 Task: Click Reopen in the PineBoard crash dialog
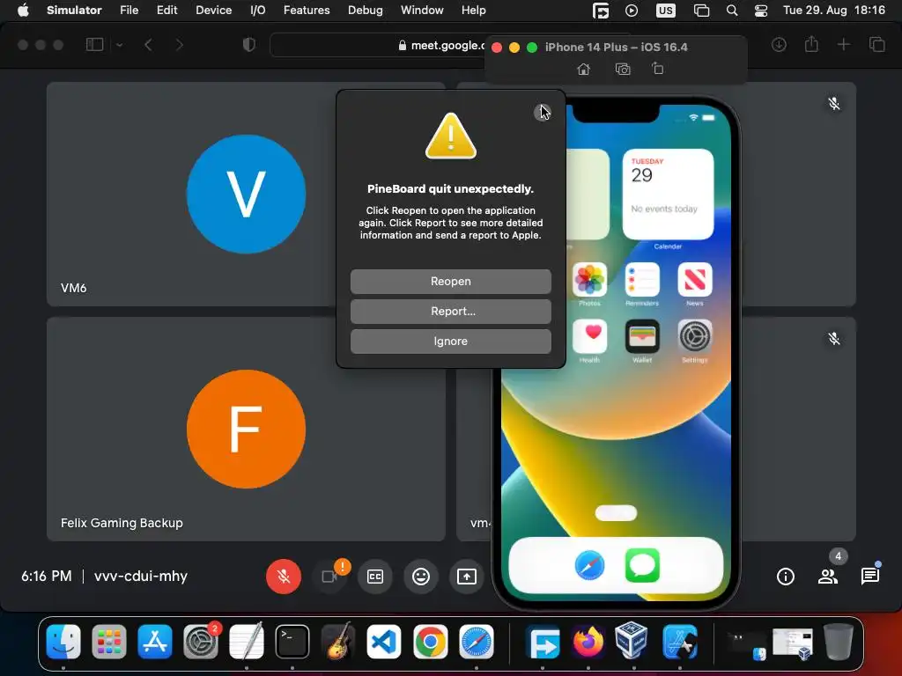pos(450,281)
